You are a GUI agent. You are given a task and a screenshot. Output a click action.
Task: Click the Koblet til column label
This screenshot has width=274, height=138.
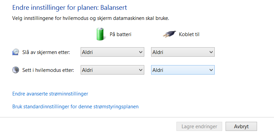tap(189, 34)
